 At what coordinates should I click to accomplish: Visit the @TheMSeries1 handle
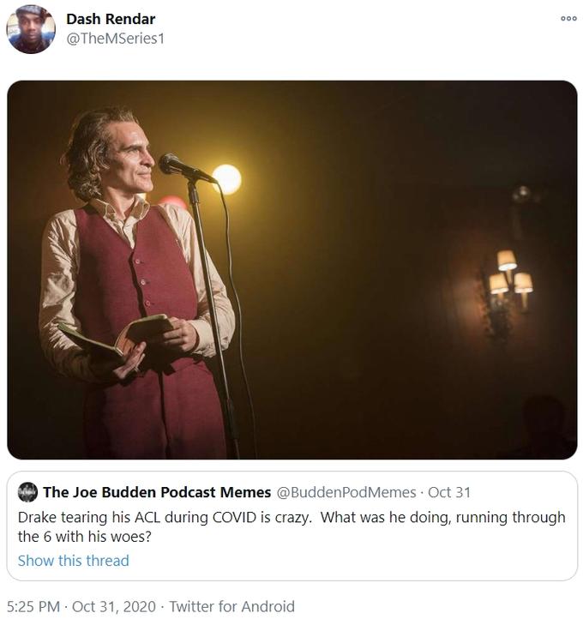click(115, 39)
